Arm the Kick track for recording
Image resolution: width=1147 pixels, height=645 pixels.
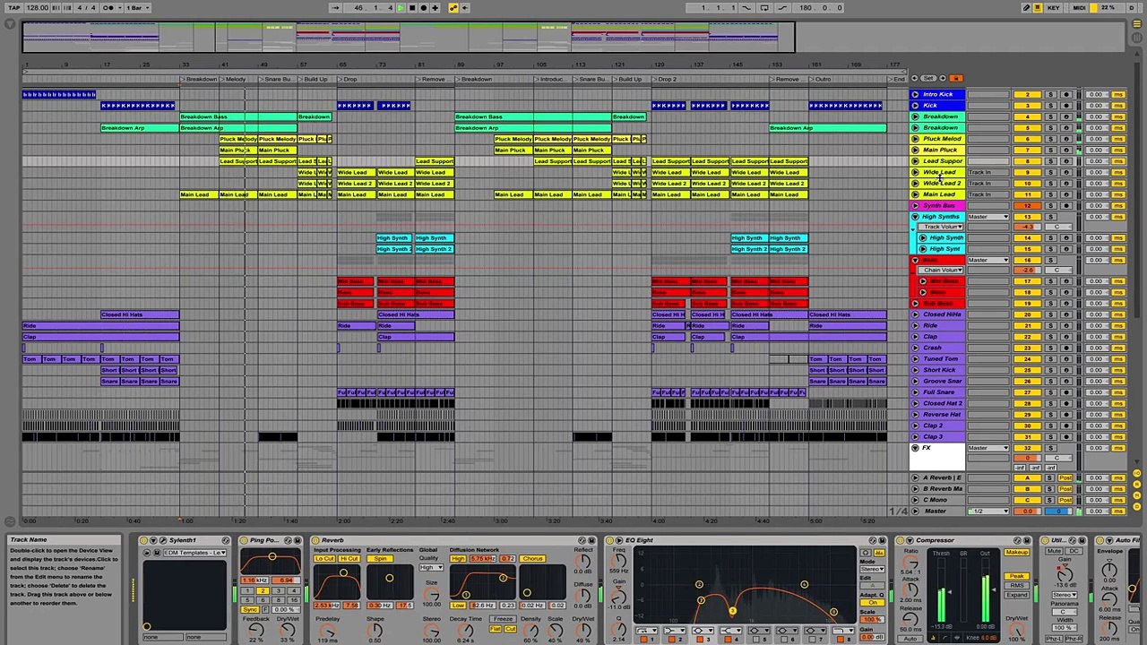click(1066, 105)
